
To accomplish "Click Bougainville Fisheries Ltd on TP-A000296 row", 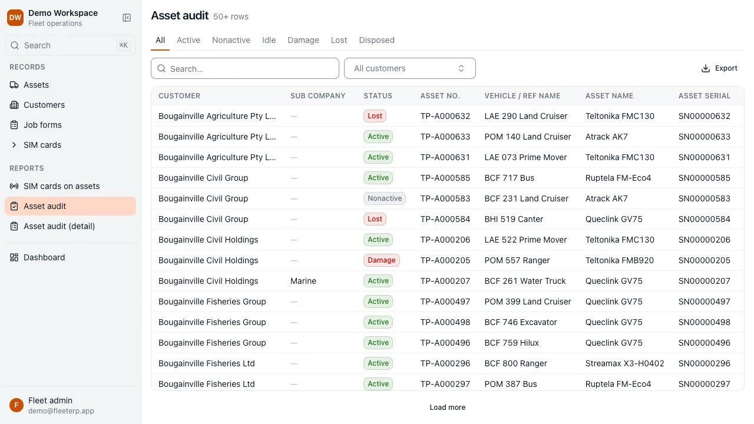I will point(207,363).
